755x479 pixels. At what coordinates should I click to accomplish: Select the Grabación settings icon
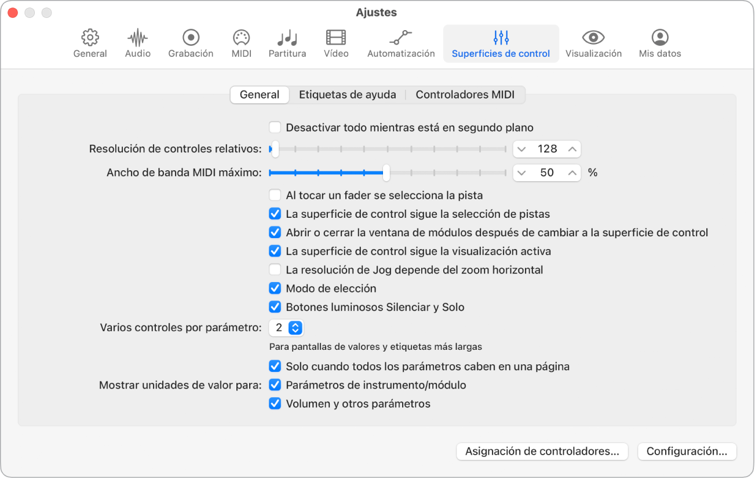pos(191,43)
